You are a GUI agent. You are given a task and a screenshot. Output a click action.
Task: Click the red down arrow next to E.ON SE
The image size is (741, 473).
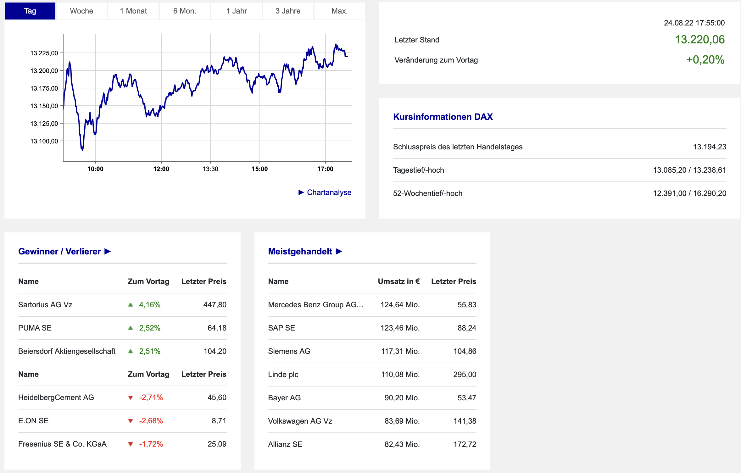pyautogui.click(x=131, y=421)
